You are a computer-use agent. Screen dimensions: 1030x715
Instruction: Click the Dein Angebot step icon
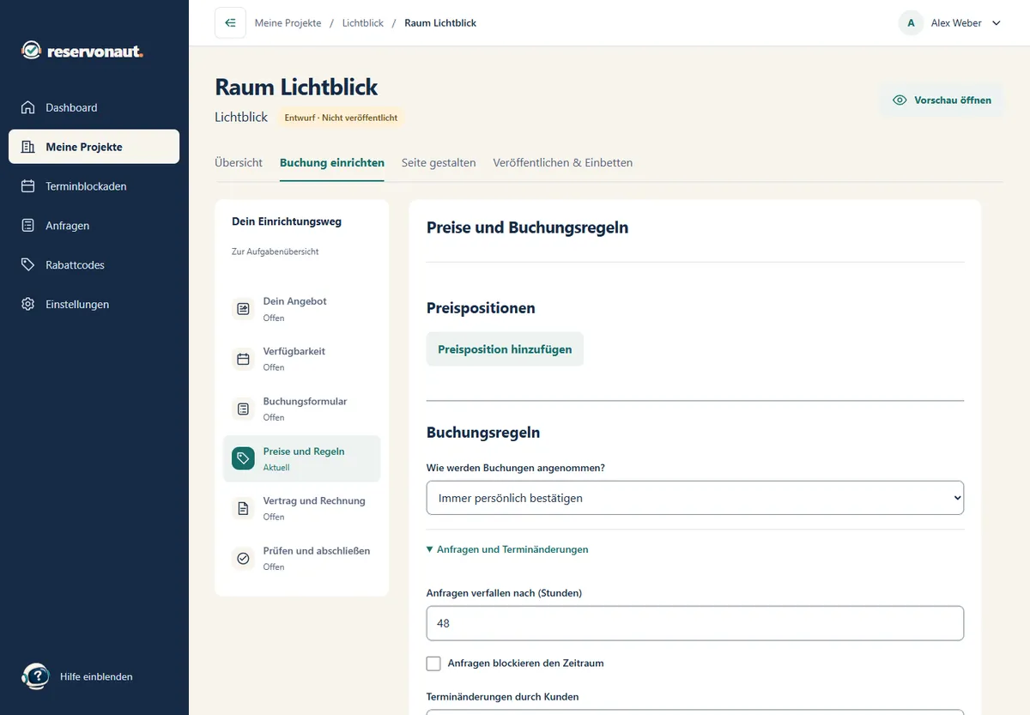243,309
